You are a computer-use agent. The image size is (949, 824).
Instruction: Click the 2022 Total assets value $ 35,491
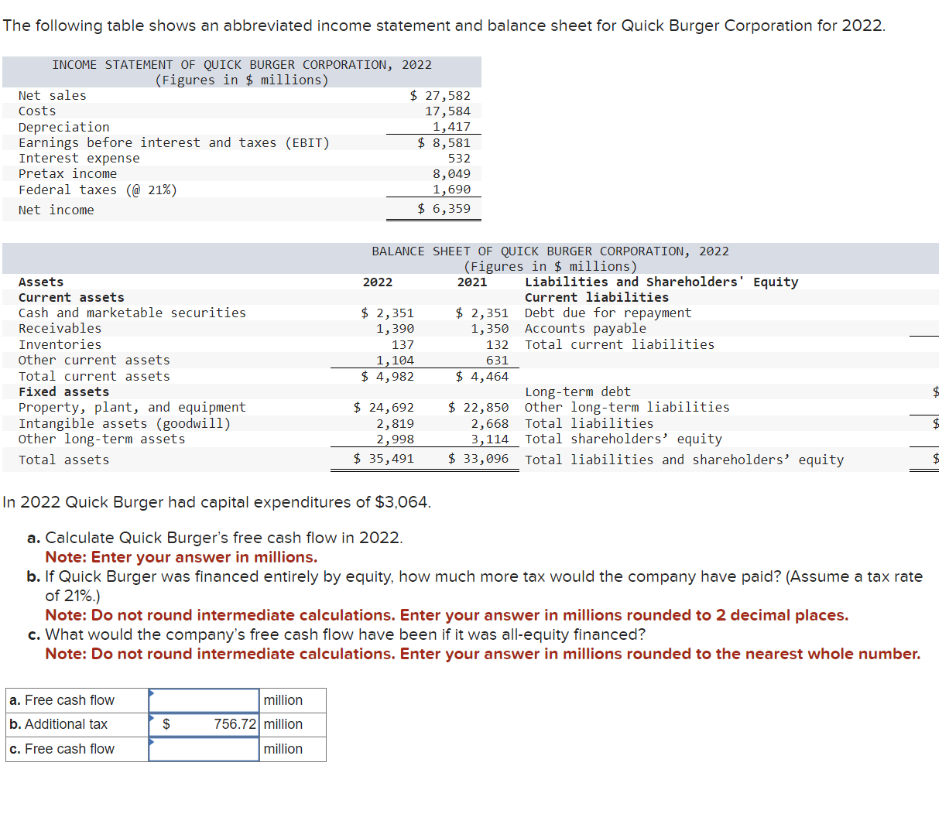coord(383,458)
